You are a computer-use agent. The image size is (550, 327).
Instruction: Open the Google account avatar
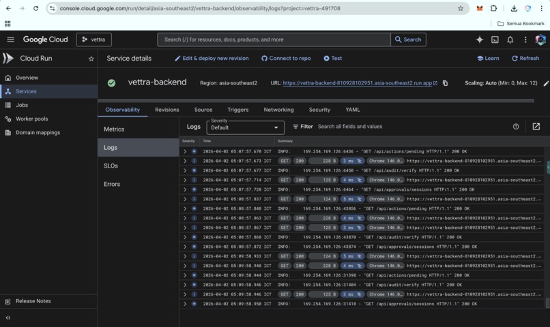tap(540, 40)
